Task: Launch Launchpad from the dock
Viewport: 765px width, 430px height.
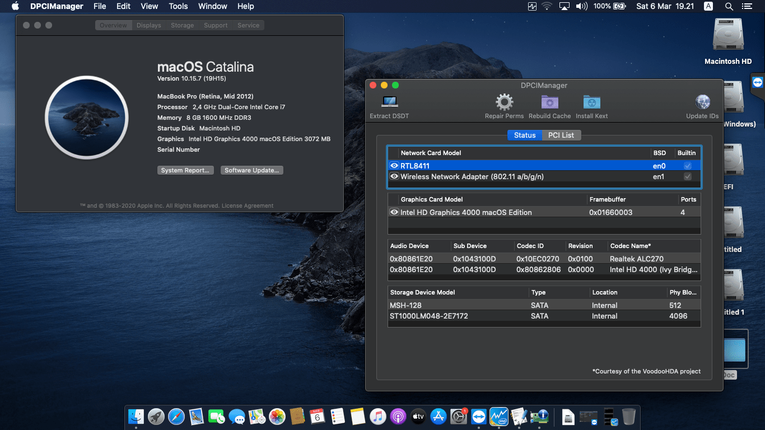Action: point(156,416)
